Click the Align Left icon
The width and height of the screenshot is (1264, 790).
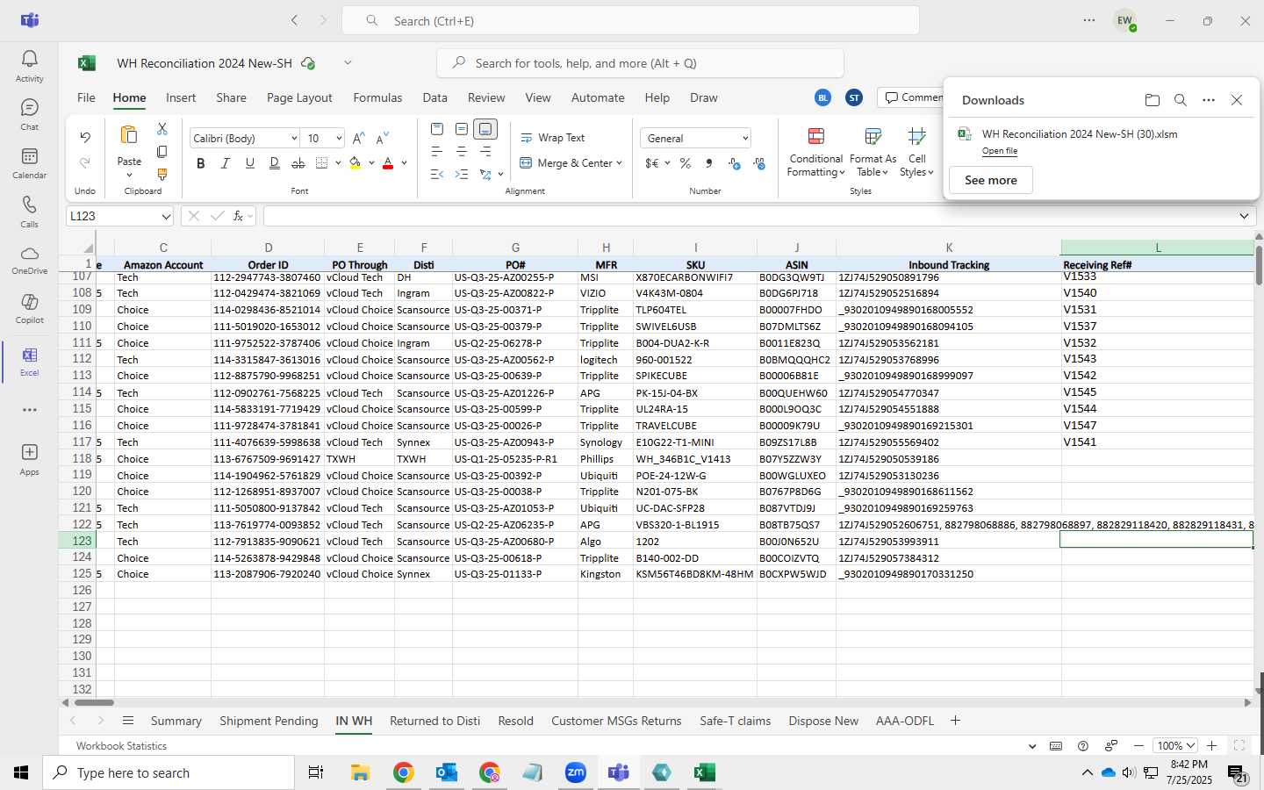point(437,152)
